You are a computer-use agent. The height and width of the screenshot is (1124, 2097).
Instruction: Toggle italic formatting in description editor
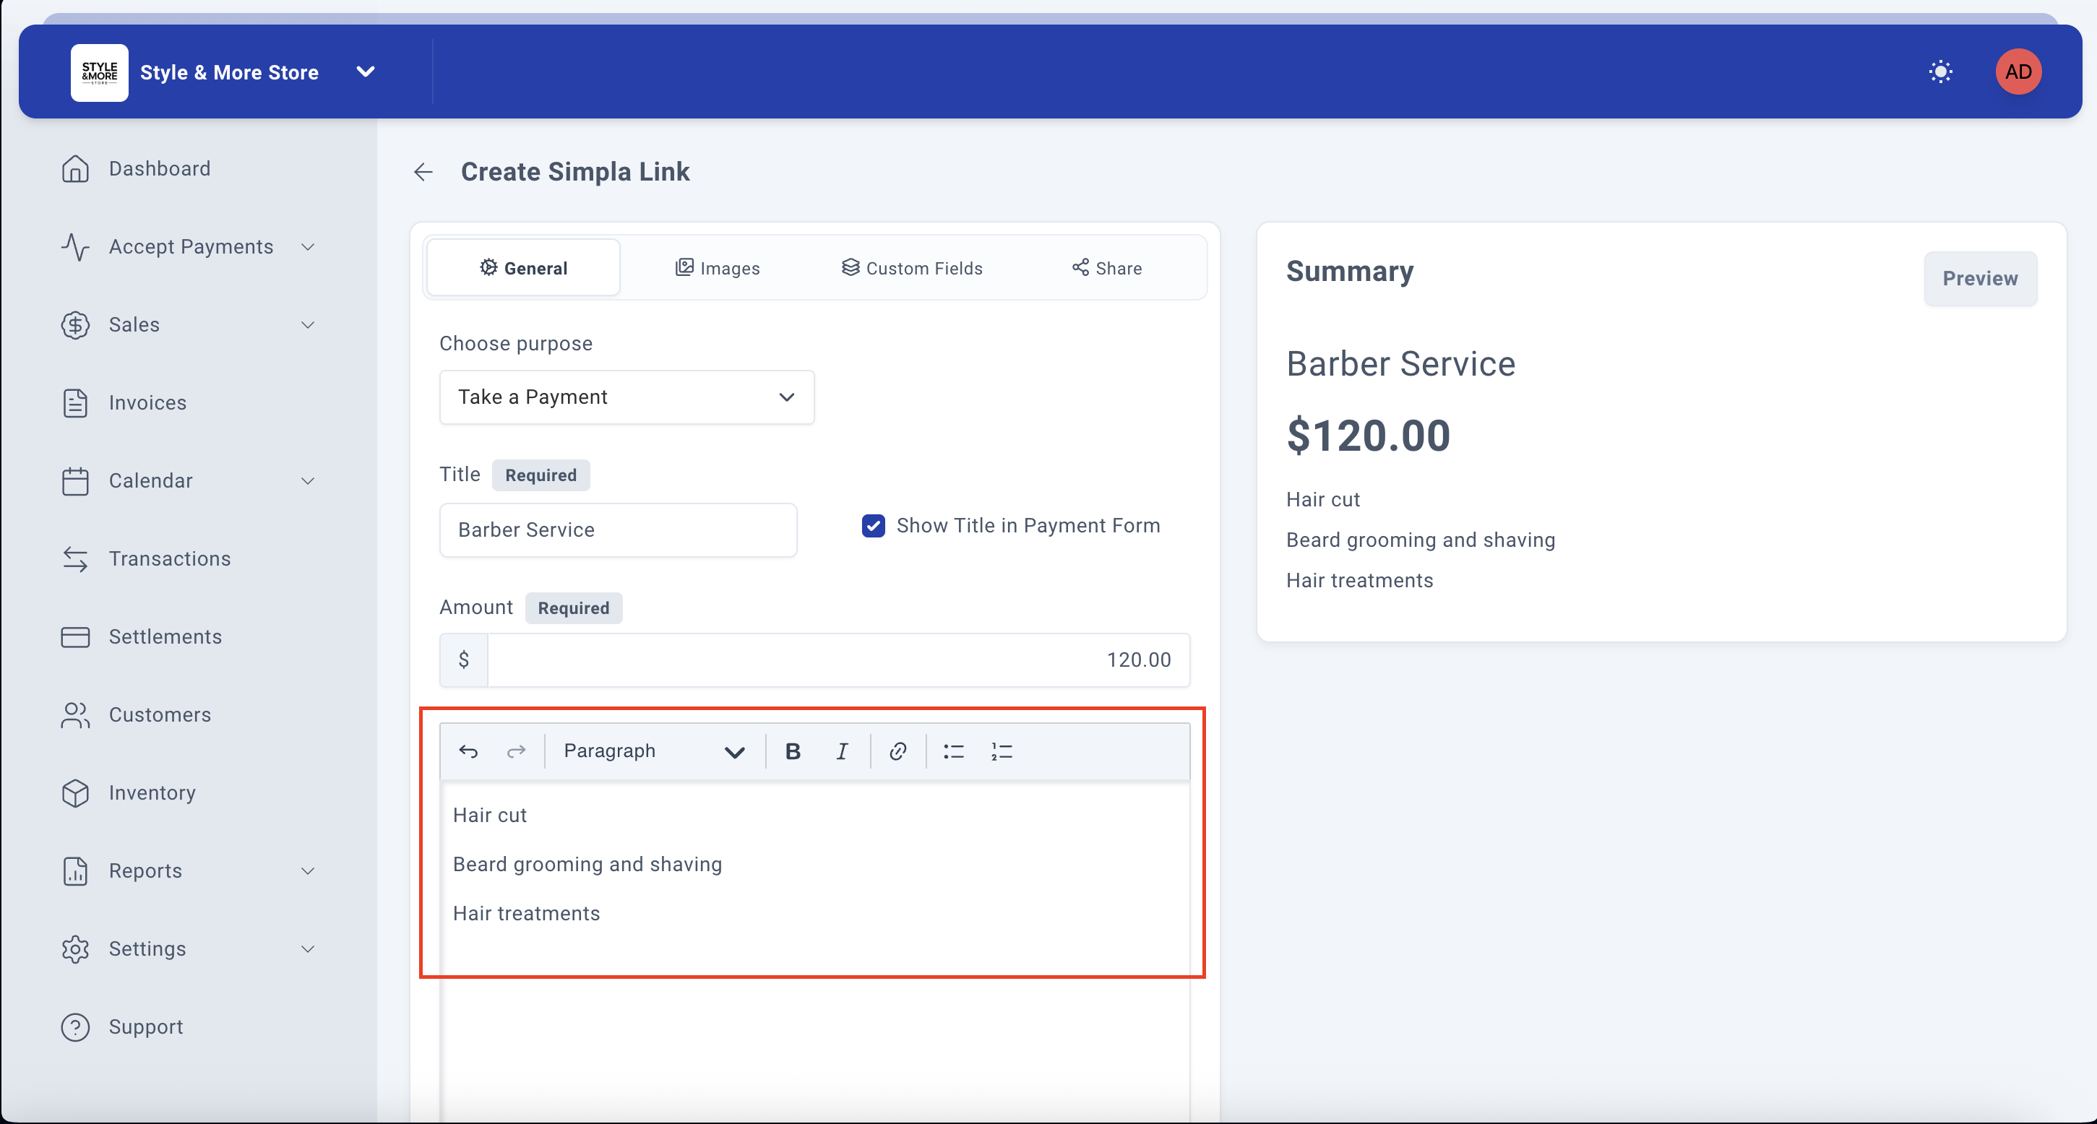(x=842, y=751)
